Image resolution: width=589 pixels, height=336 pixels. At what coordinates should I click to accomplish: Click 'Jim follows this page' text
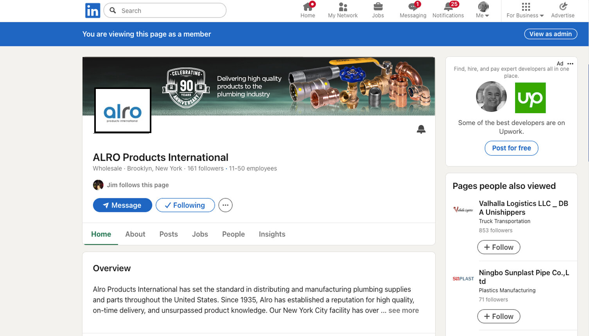point(138,185)
